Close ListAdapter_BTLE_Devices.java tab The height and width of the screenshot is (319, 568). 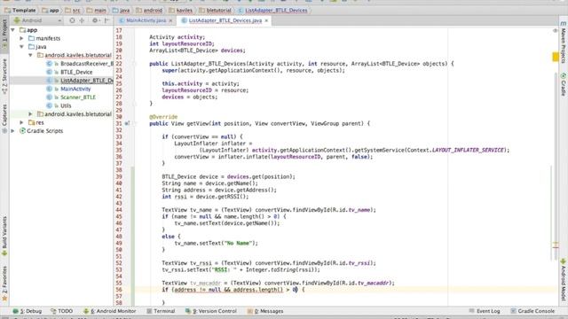[266, 21]
